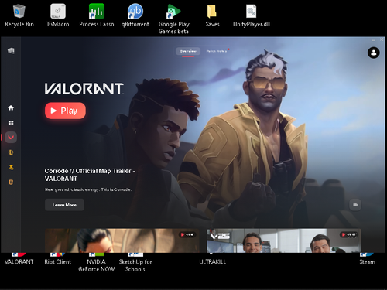
Task: Select the TGMacro desktop icon
Action: (x=58, y=15)
